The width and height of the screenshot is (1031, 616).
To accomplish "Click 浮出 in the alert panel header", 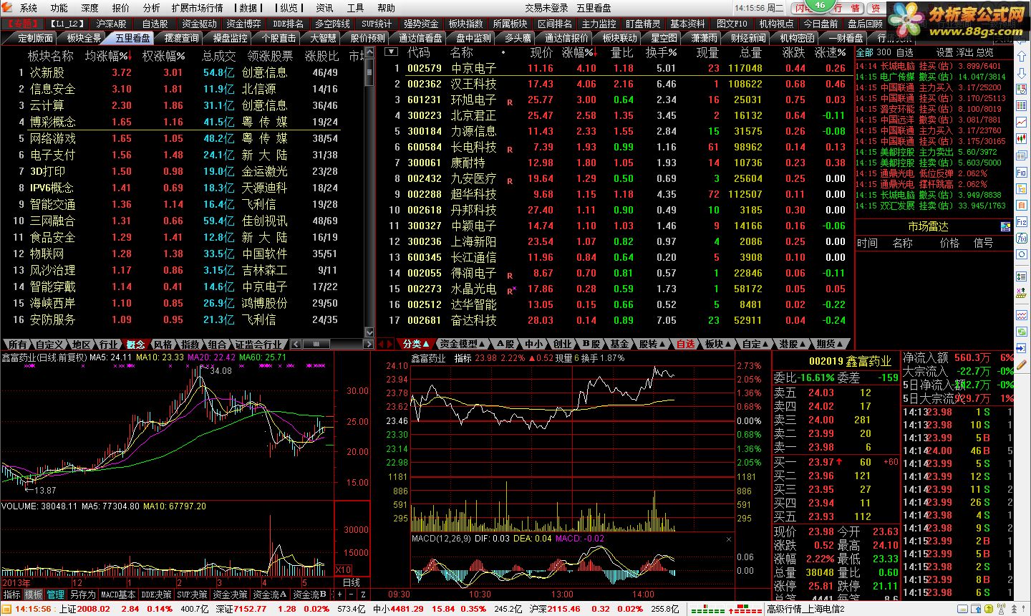I will point(964,52).
